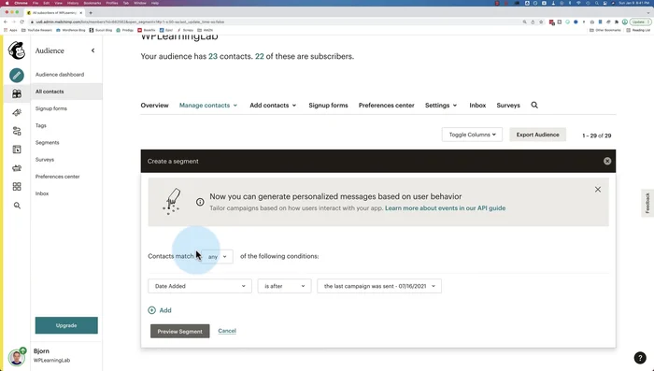Open the Chrome Bookmarks menu
The width and height of the screenshot is (654, 371).
[92, 3]
